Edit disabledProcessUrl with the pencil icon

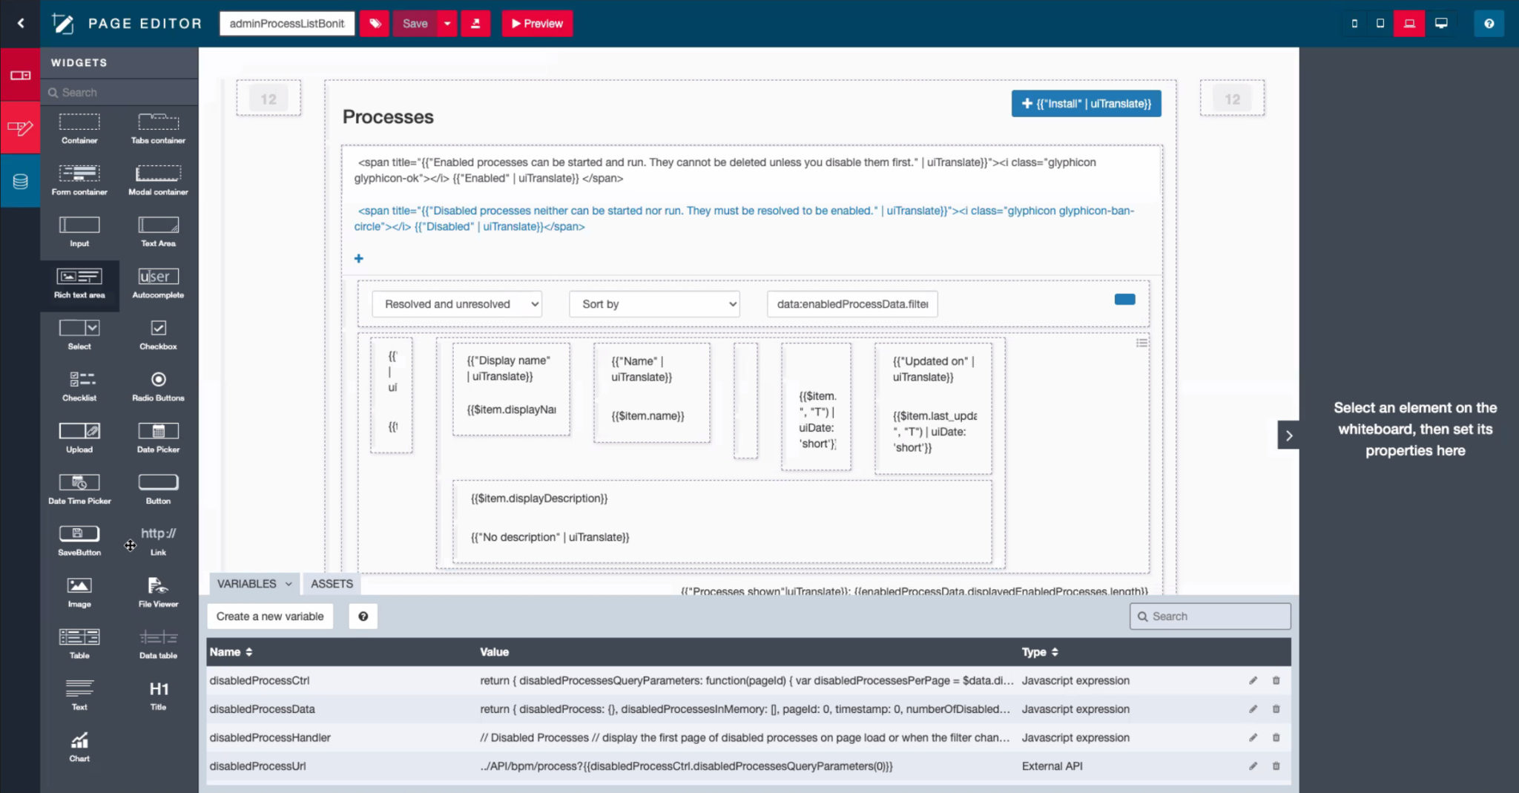[x=1253, y=766]
